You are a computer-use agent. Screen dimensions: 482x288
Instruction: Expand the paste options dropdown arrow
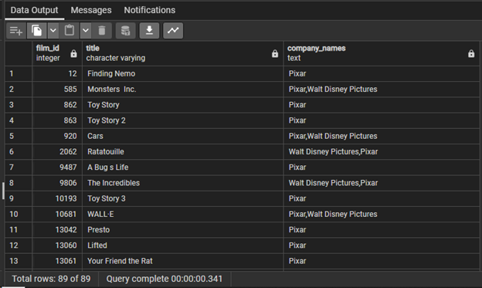point(86,30)
